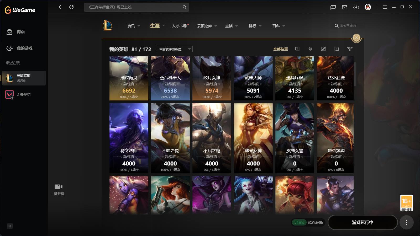Click the WeGame logo
This screenshot has width=420, height=236.
pos(20,10)
